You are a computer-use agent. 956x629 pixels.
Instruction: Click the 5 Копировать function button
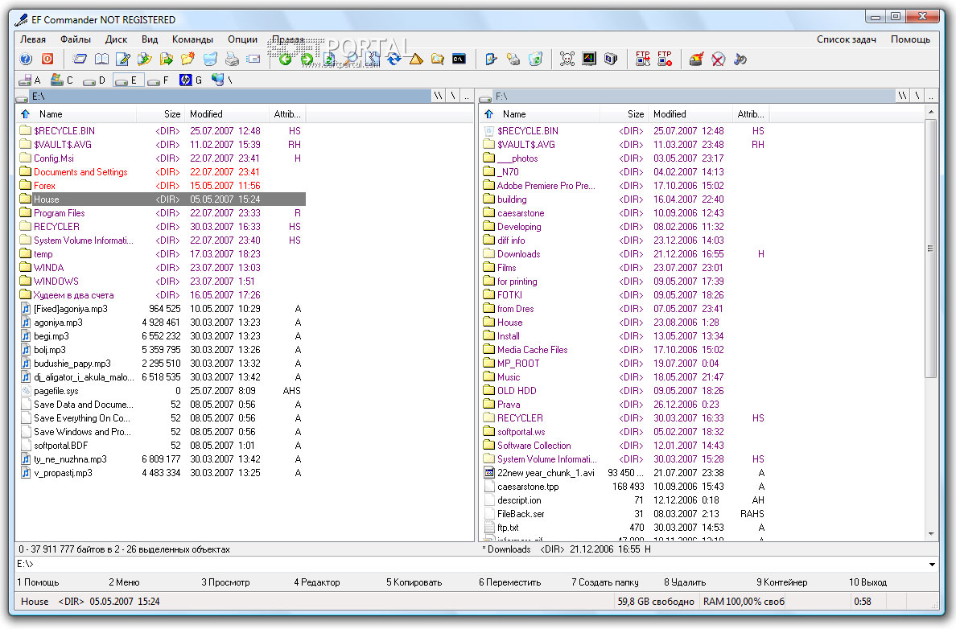coord(414,582)
